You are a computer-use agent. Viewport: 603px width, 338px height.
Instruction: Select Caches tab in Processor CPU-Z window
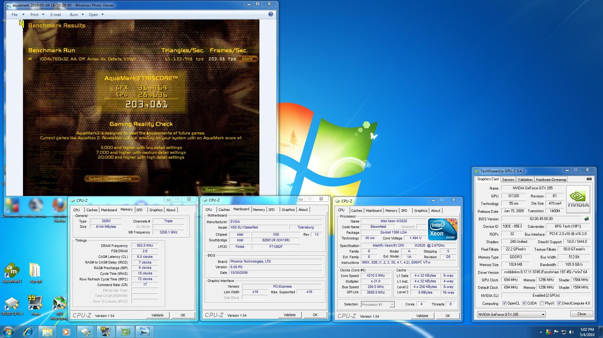coord(357,211)
